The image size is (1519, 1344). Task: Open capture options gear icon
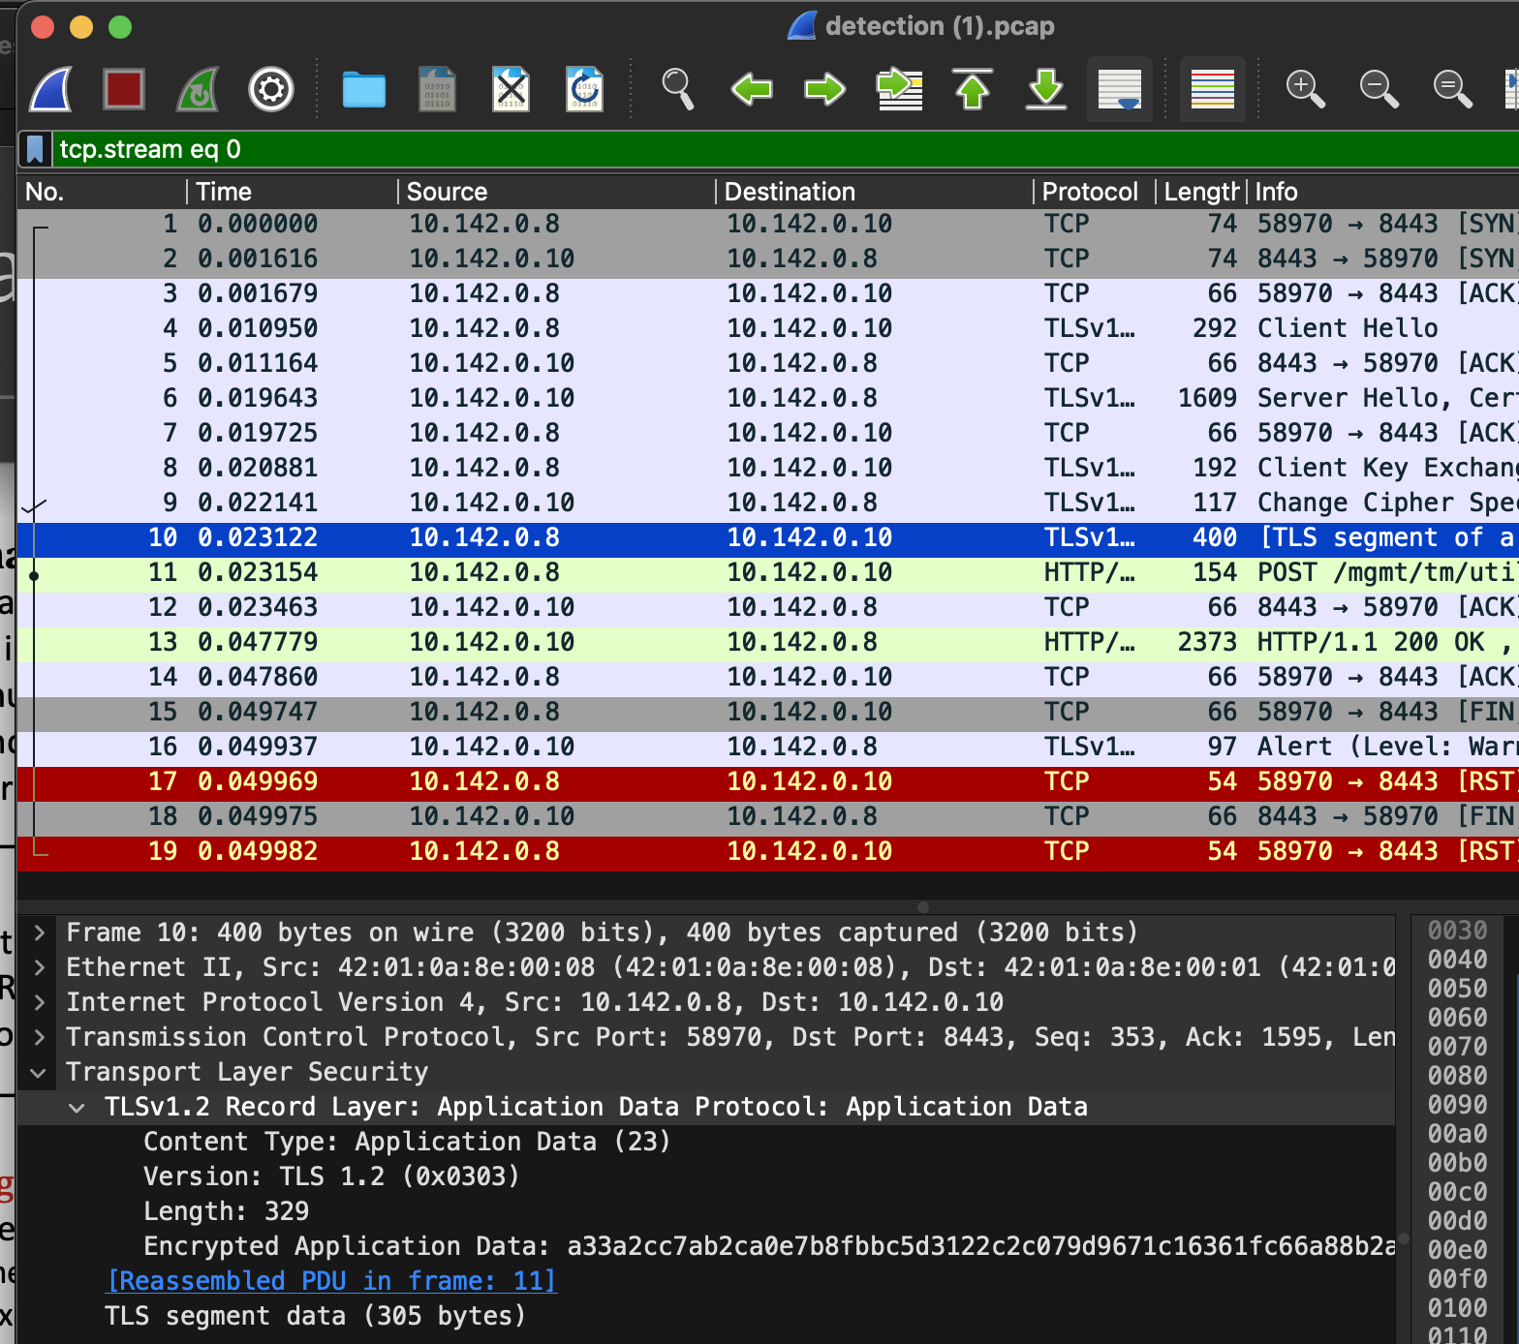pyautogui.click(x=271, y=90)
